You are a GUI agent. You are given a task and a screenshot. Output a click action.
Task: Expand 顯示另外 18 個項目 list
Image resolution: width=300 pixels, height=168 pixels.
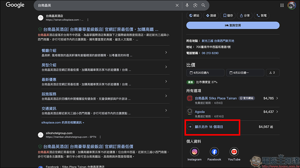click(209, 127)
